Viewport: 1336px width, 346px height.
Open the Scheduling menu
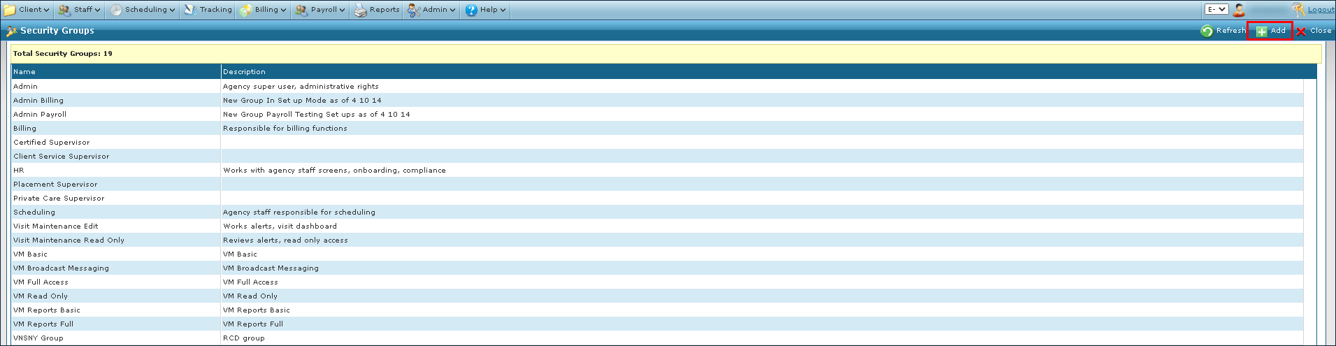point(142,10)
